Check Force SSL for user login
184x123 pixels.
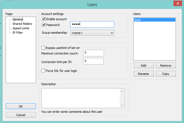[x=43, y=70]
